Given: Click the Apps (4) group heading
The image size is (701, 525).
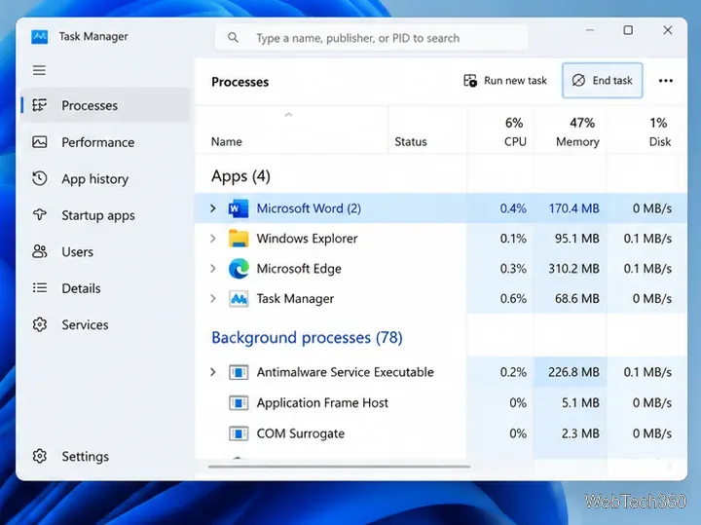Looking at the screenshot, I should (x=240, y=176).
